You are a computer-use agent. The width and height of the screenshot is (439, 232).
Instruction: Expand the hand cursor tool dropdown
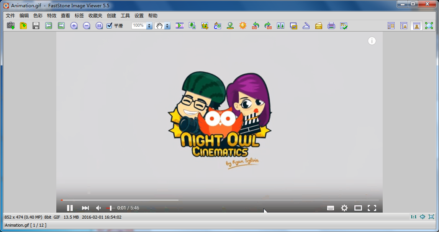(x=167, y=26)
